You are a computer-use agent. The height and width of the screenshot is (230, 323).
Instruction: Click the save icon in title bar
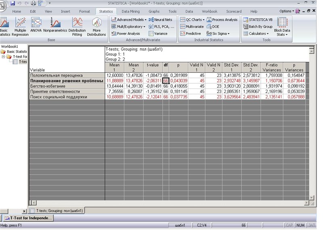(x=13, y=3)
